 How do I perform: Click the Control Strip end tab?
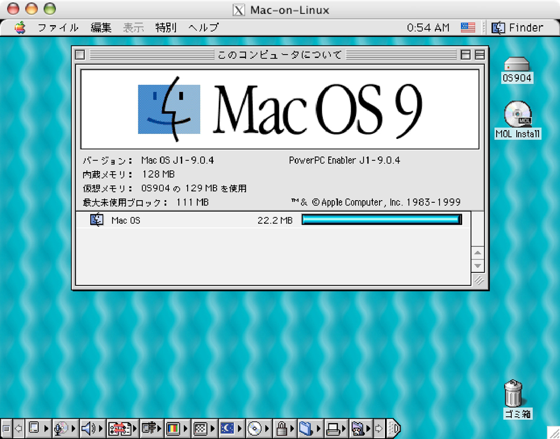[x=394, y=428]
